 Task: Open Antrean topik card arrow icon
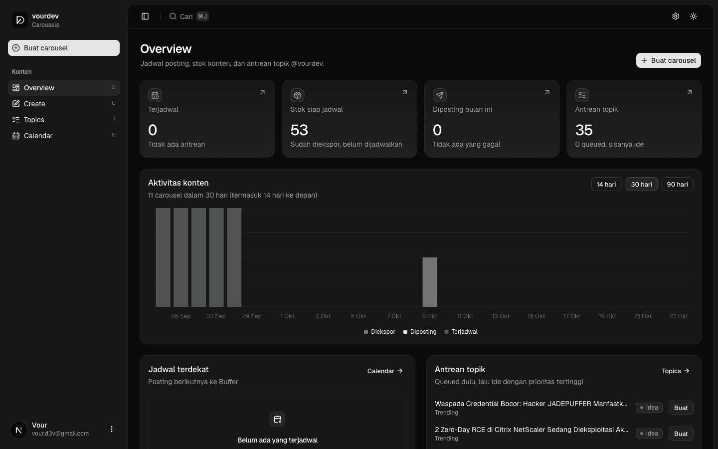pyautogui.click(x=690, y=92)
